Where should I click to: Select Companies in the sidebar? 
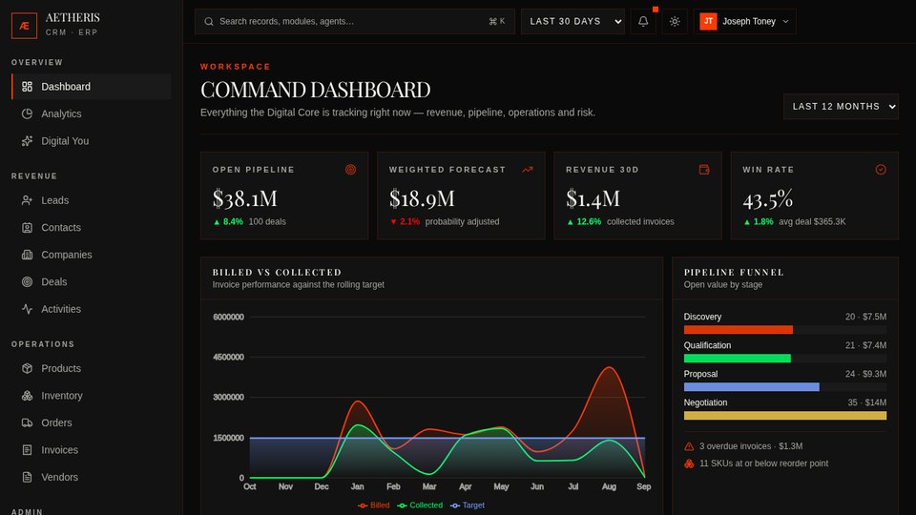(x=92, y=255)
